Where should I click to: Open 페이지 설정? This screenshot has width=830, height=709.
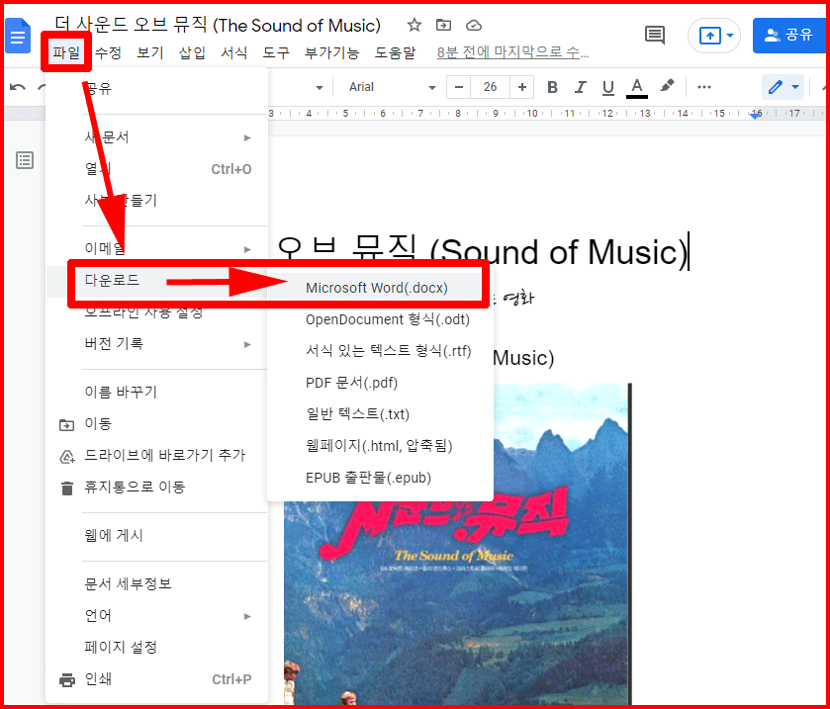[157, 648]
